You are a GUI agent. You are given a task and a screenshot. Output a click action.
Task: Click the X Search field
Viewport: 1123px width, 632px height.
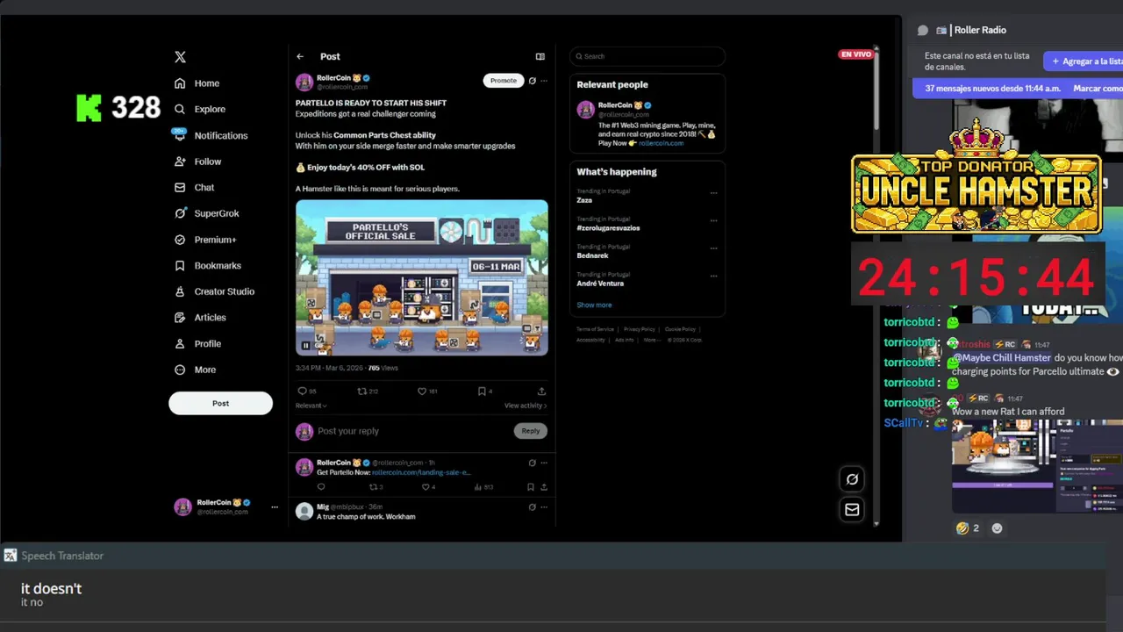tap(647, 56)
